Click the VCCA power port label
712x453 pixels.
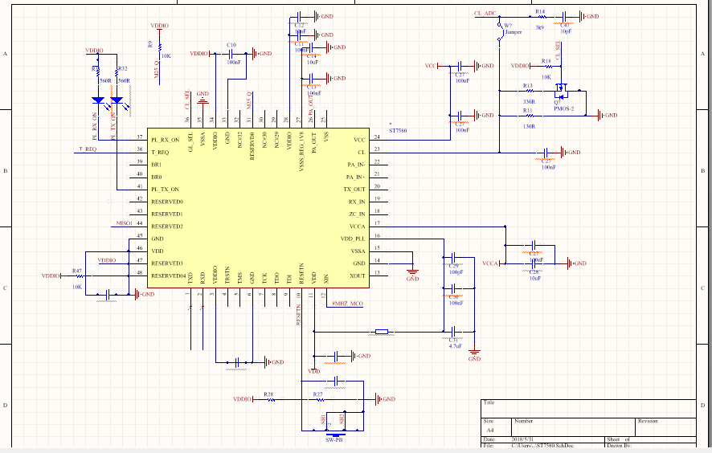point(490,263)
